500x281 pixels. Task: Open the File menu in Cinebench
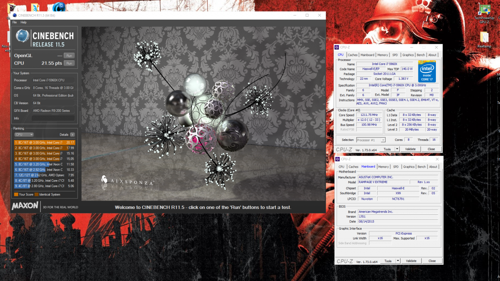point(15,22)
